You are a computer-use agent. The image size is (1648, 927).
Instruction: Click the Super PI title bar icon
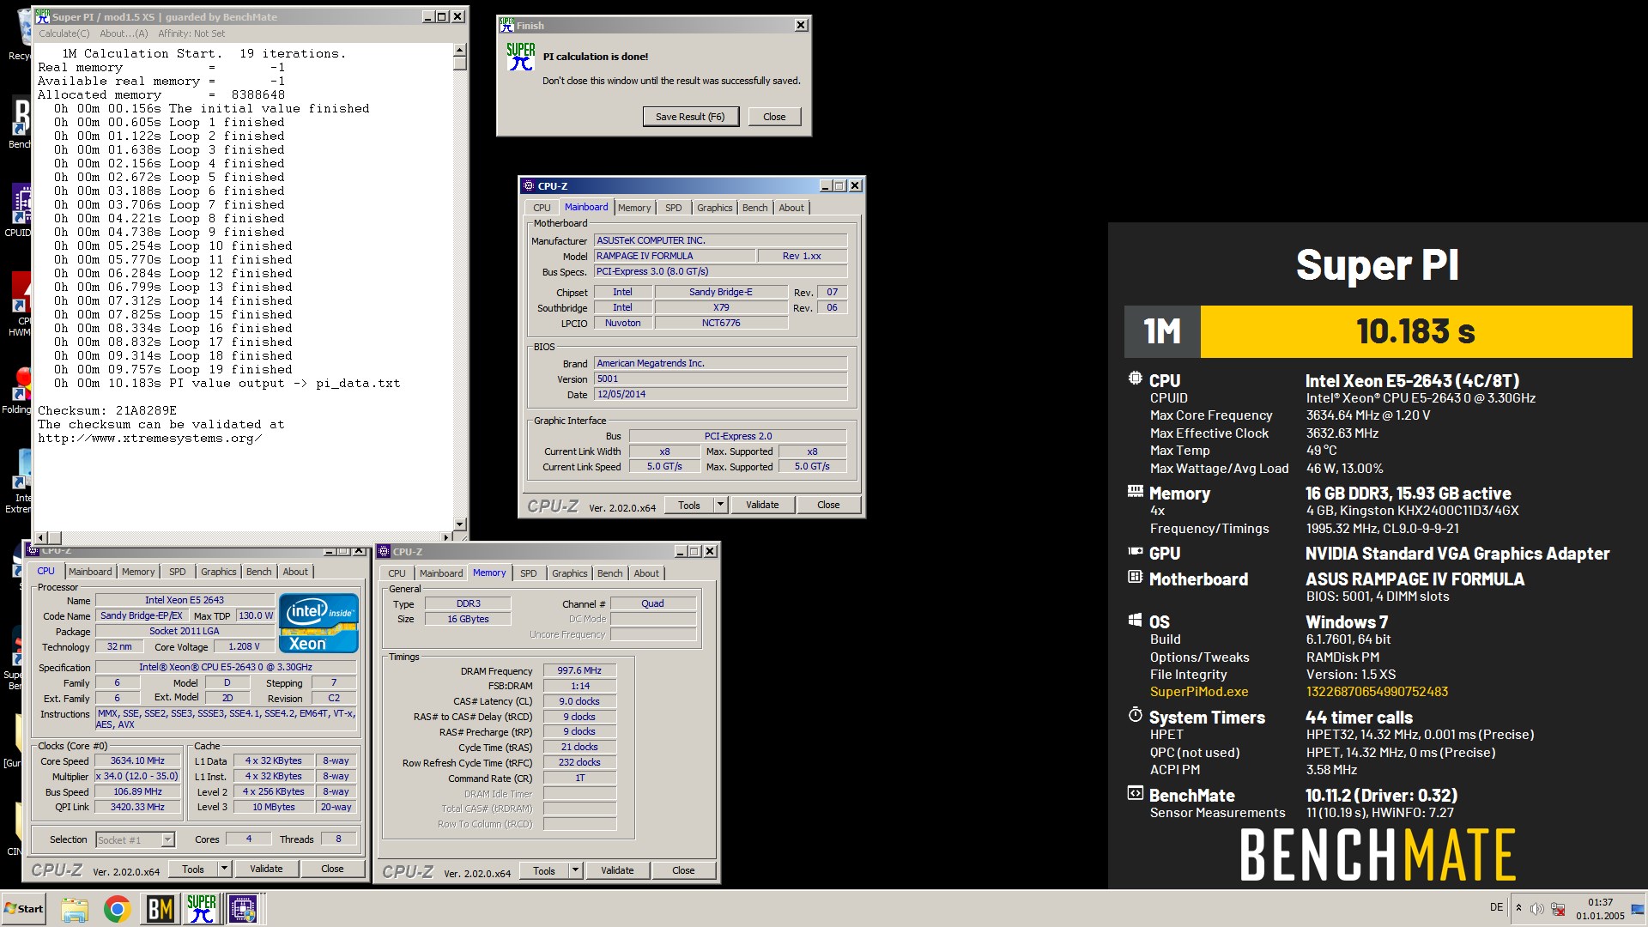[x=43, y=16]
